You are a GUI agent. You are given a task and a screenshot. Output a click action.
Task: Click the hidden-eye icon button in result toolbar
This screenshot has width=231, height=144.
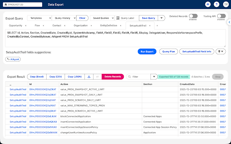pos(97,77)
